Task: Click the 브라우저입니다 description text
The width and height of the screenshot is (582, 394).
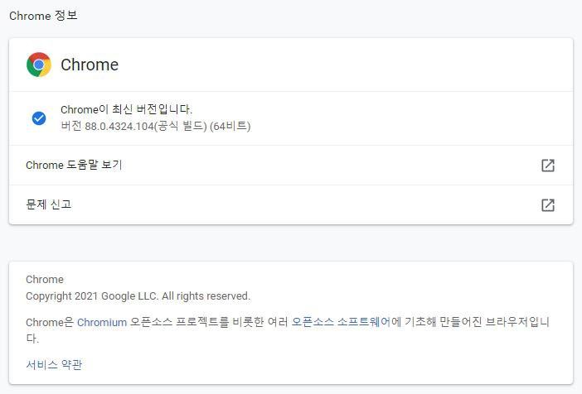Action: [517, 322]
